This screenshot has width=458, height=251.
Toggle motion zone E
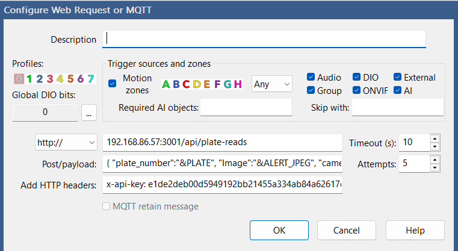pyautogui.click(x=206, y=84)
